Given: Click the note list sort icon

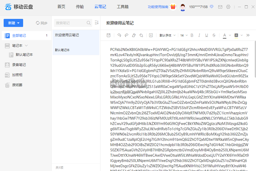Looking at the screenshot, I should pyautogui.click(x=97, y=23).
